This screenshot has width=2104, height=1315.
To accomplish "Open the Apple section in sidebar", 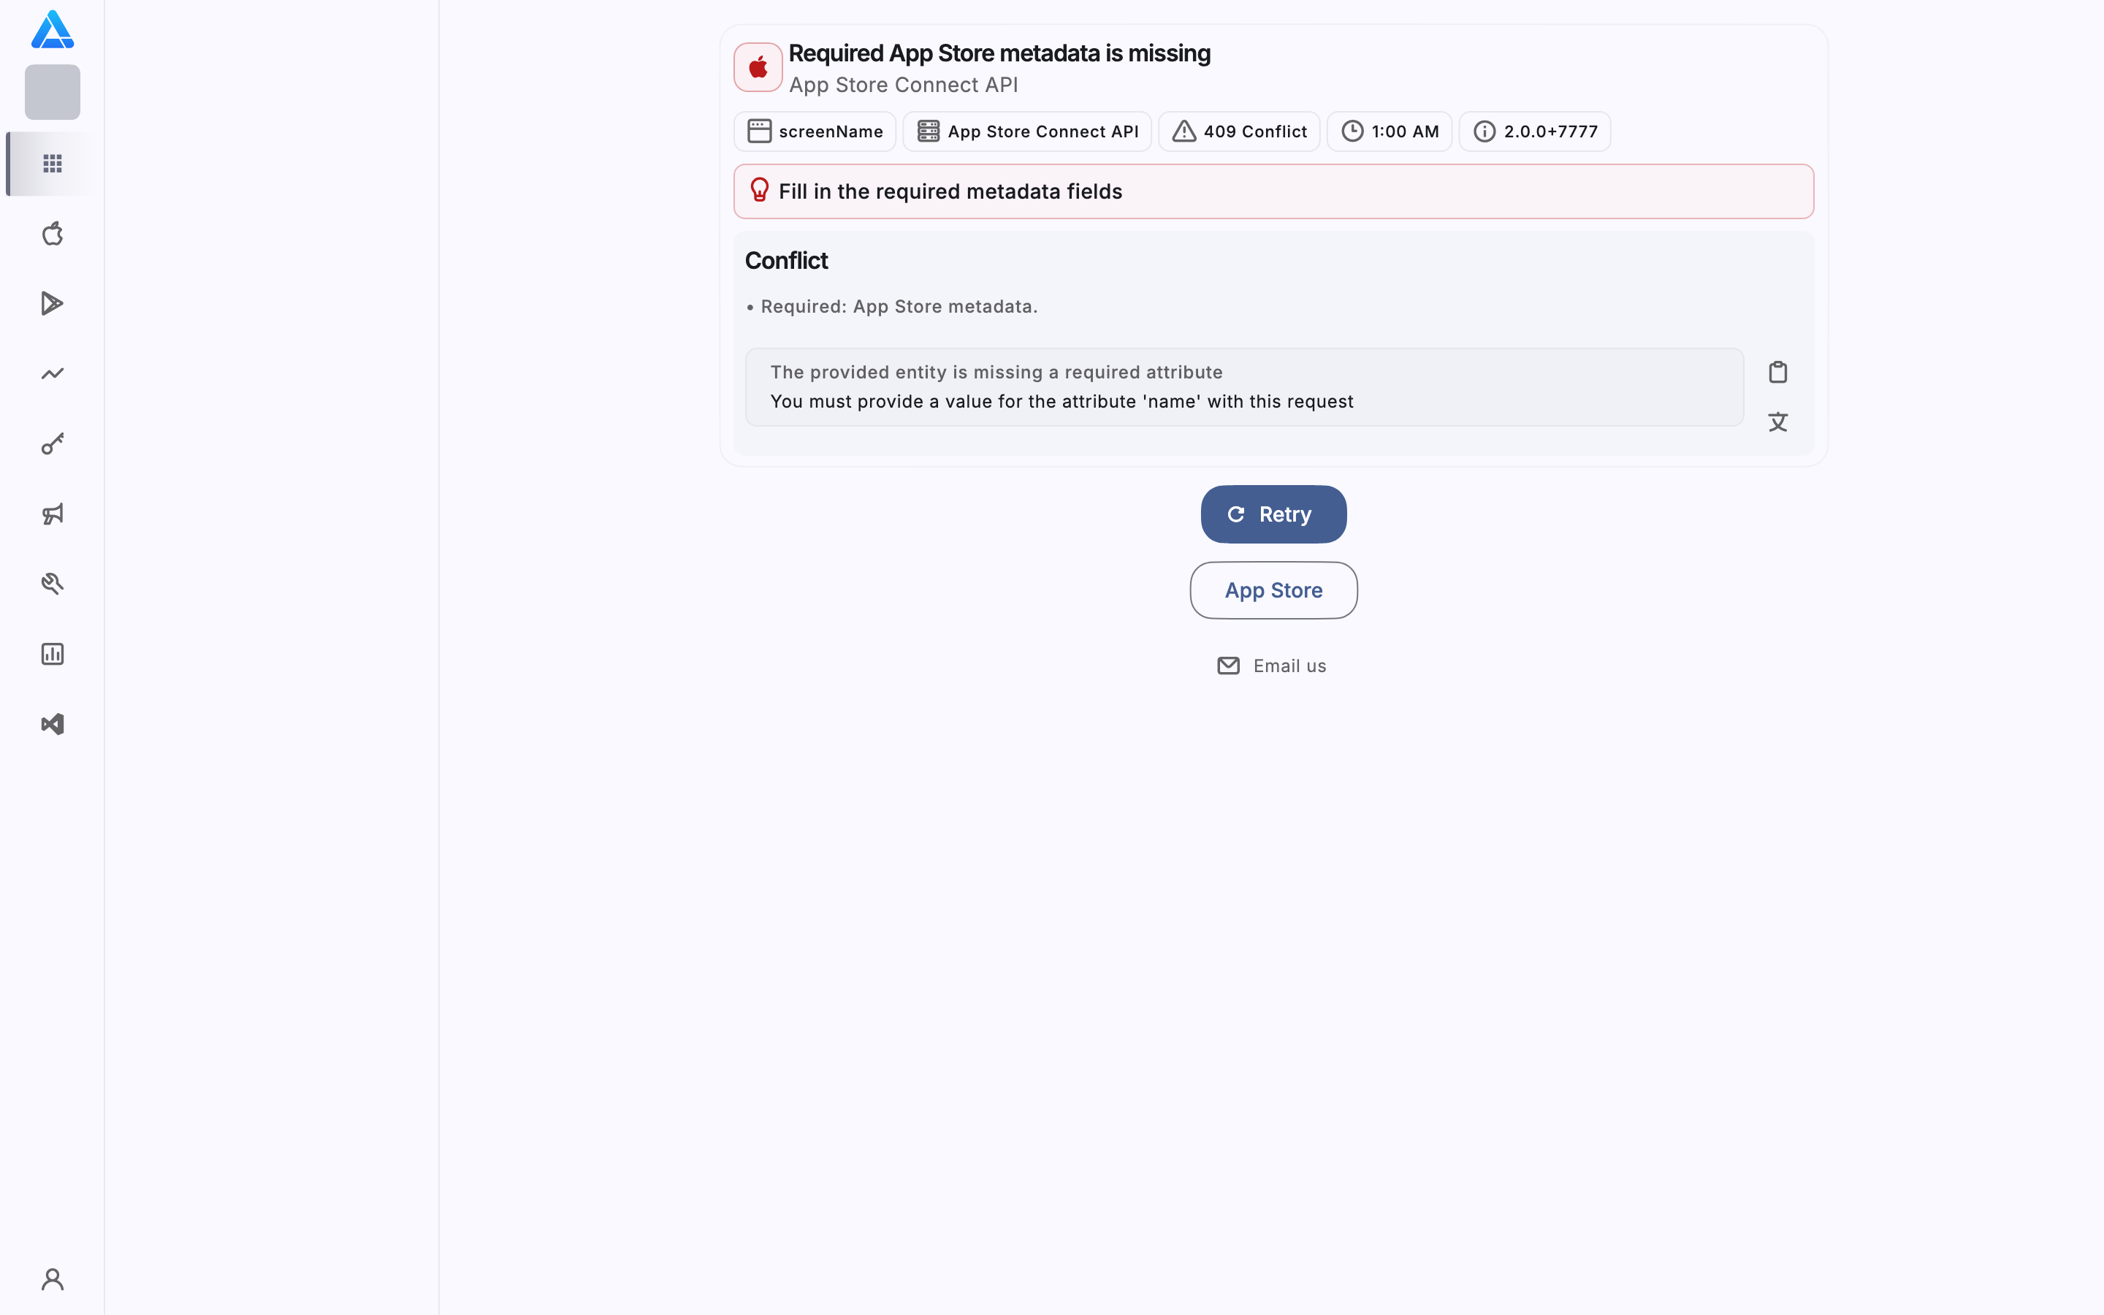I will [x=52, y=233].
